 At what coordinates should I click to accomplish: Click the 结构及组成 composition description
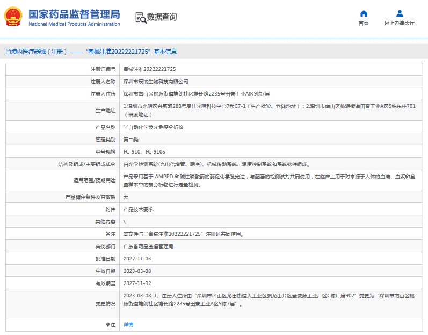216,164
